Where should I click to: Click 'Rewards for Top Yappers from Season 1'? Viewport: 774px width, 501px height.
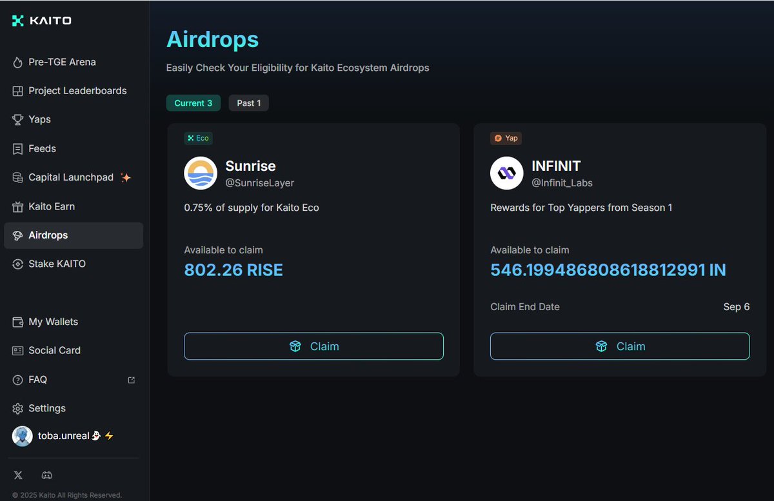coord(581,208)
